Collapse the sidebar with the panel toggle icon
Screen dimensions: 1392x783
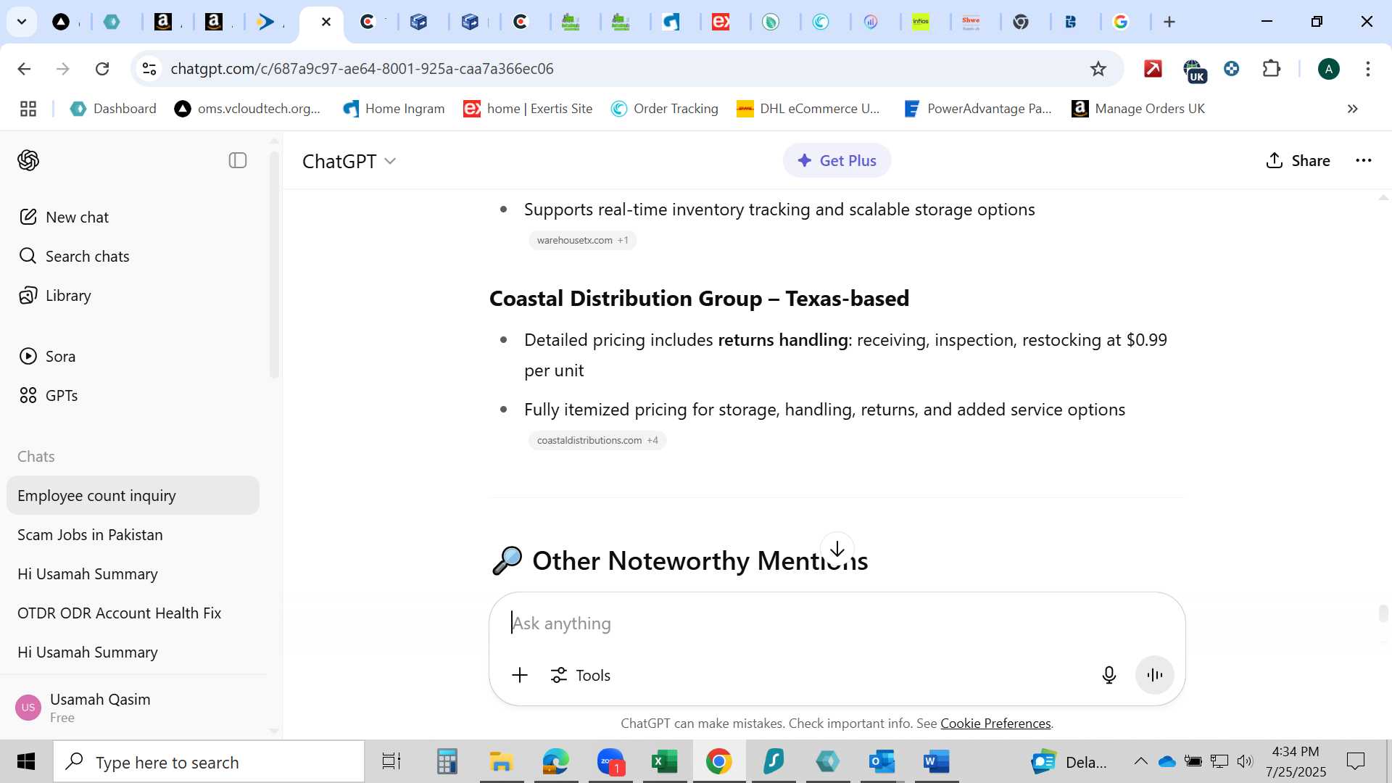click(x=238, y=160)
